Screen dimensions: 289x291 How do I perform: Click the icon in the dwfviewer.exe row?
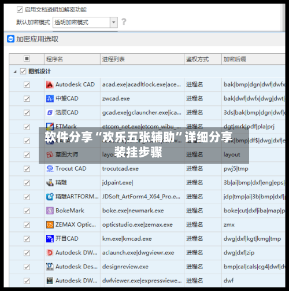coord(50,281)
